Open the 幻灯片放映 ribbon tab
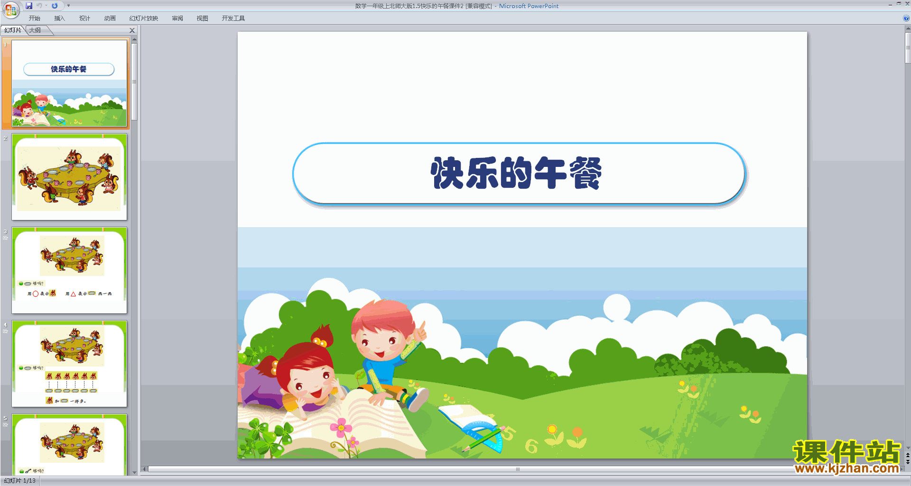This screenshot has width=911, height=486. [144, 18]
